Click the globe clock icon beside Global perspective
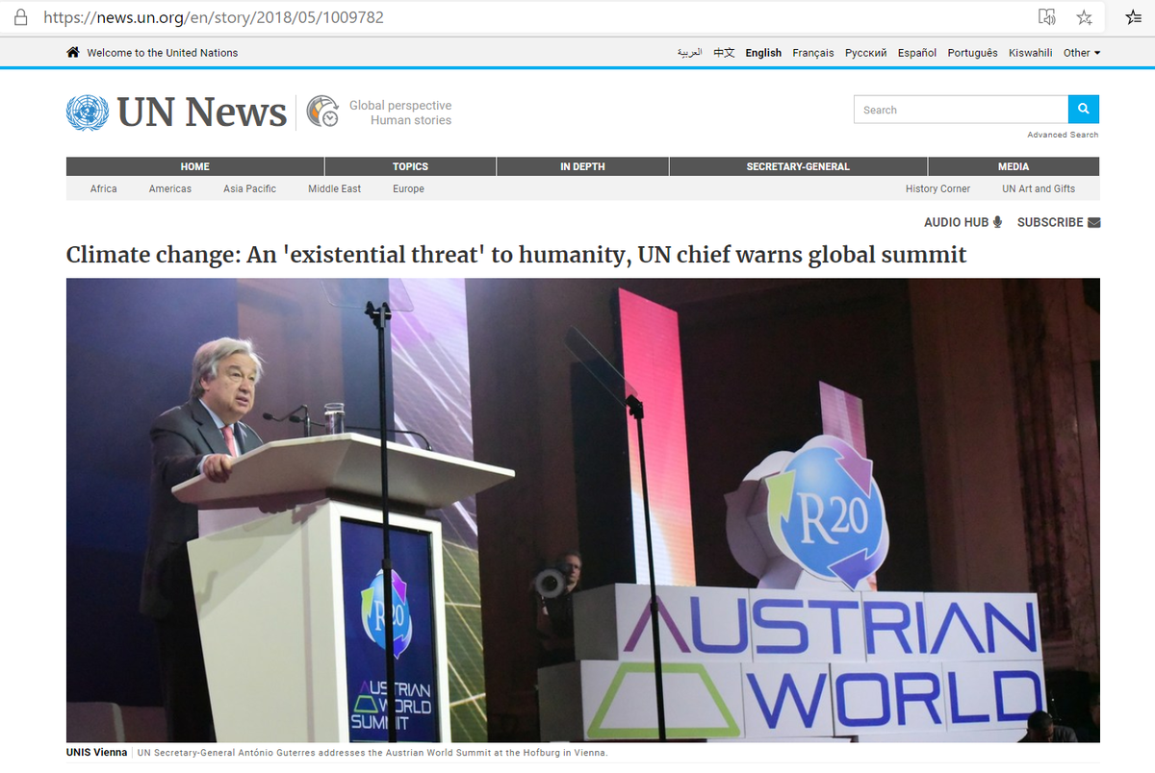Screen dimensions: 1155x773 point(323,112)
